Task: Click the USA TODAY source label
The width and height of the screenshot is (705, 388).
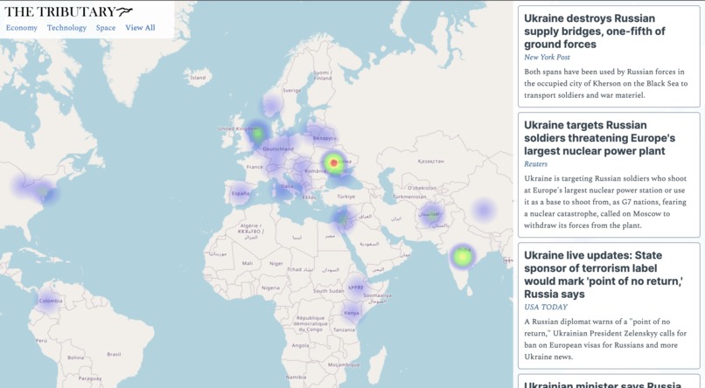Action: coord(546,308)
